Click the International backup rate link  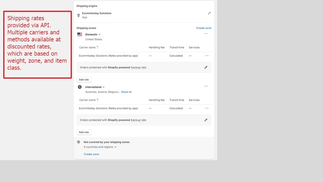point(138,120)
